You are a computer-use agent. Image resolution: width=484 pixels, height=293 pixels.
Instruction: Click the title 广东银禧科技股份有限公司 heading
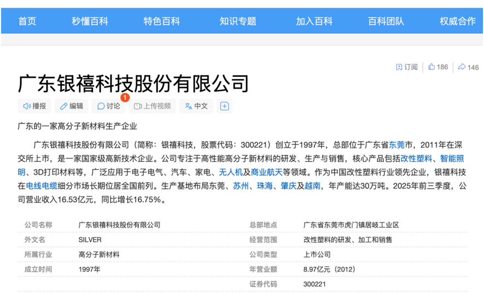(x=133, y=84)
